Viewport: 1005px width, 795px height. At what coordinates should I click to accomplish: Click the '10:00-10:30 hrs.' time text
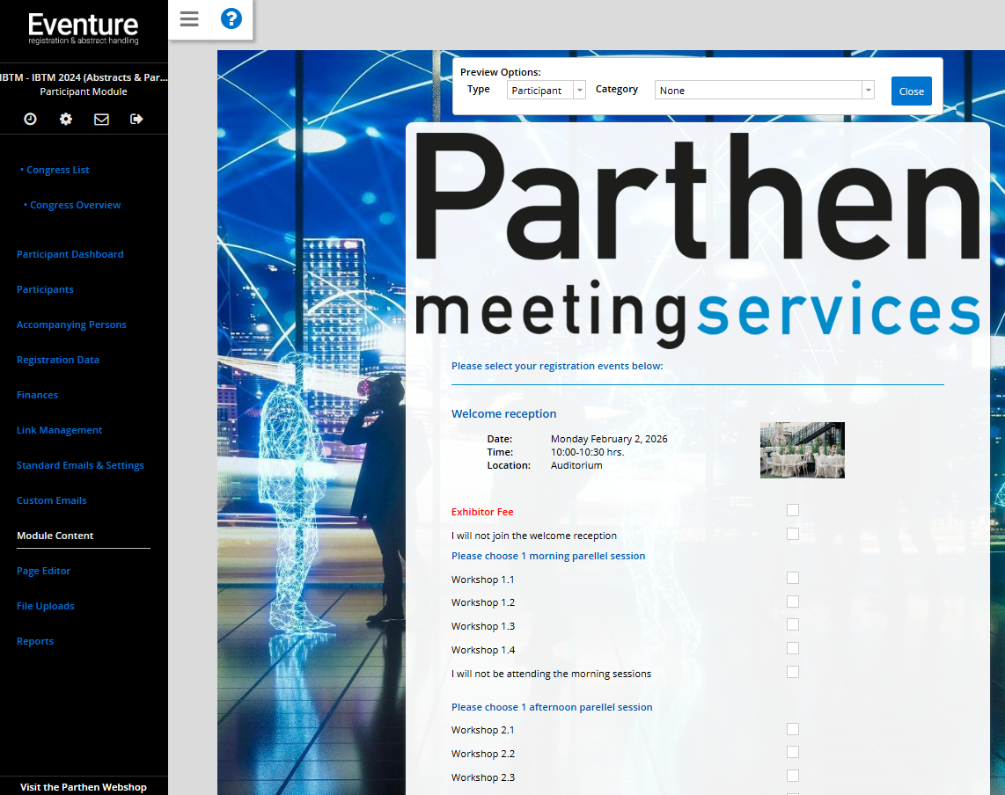(x=587, y=452)
